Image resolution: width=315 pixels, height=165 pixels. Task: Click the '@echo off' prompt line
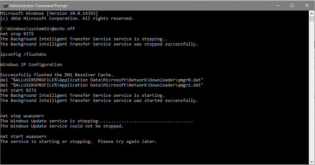37,28
